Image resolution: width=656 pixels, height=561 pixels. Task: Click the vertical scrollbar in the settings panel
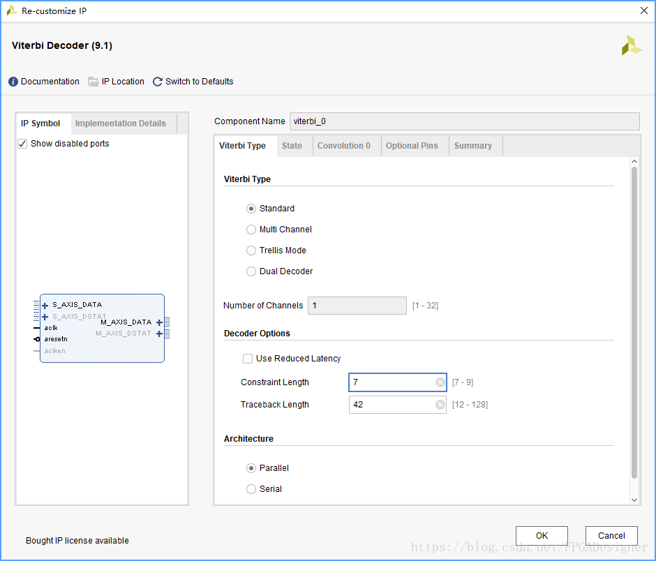click(x=634, y=321)
